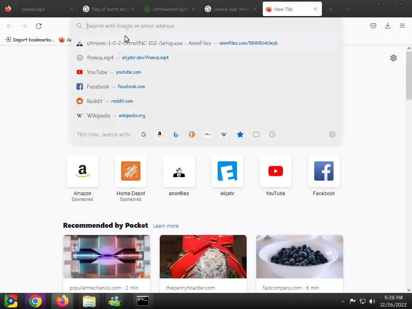Select the Facebook facebook.com suggestion

click(206, 87)
